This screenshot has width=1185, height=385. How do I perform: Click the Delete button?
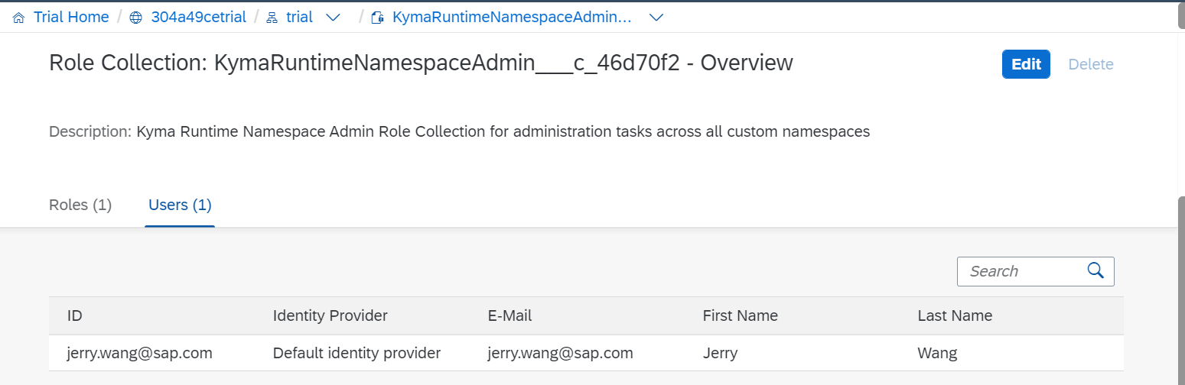(1091, 64)
